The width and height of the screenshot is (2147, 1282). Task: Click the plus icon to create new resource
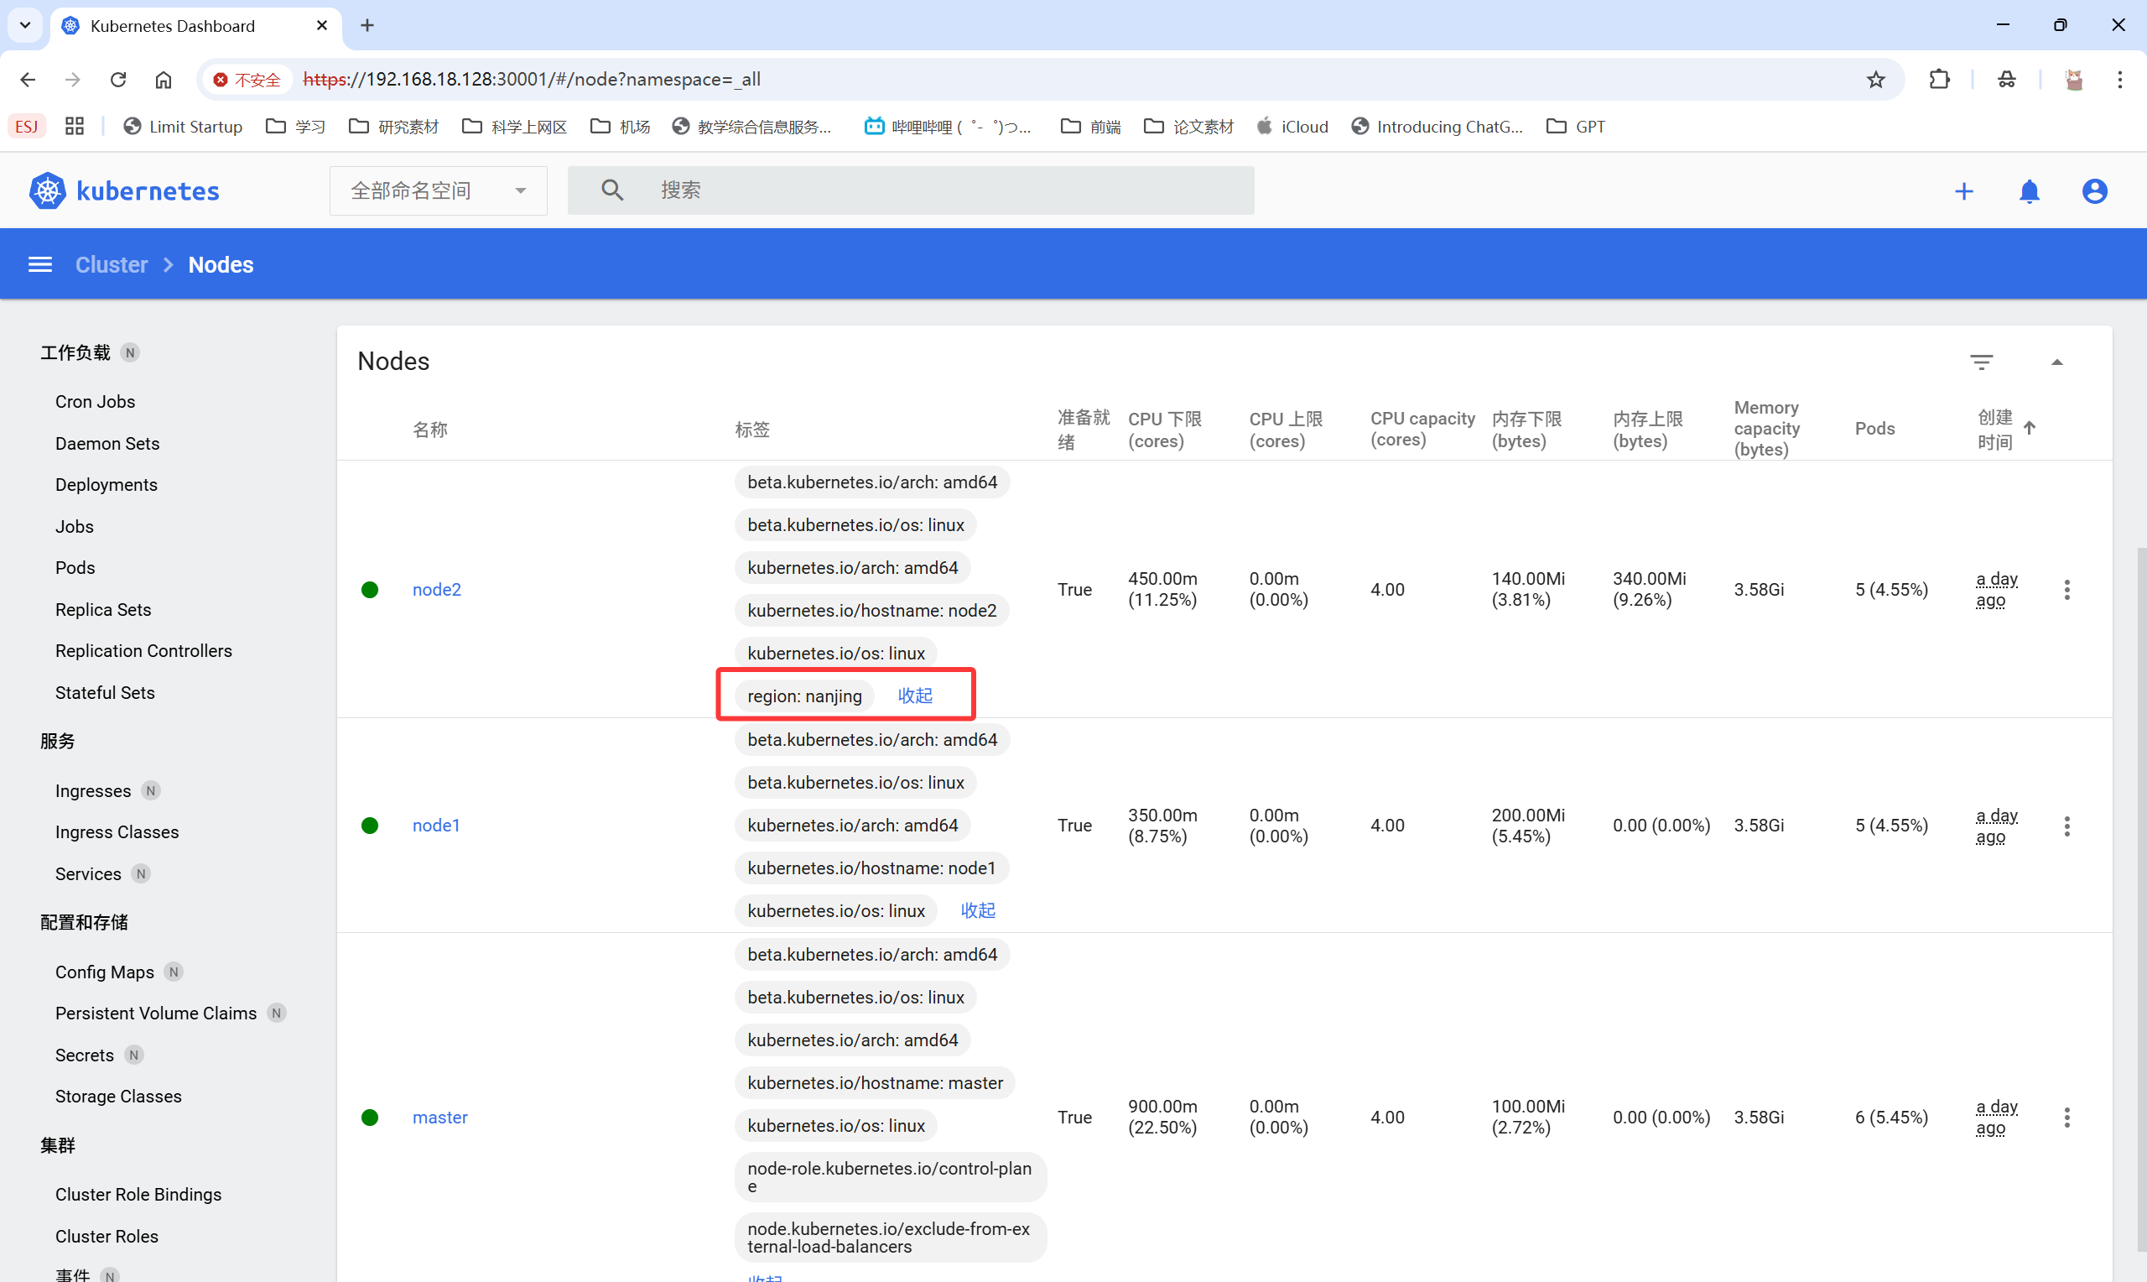pos(1963,191)
